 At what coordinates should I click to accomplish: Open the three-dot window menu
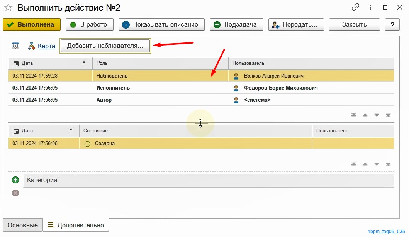(371, 8)
